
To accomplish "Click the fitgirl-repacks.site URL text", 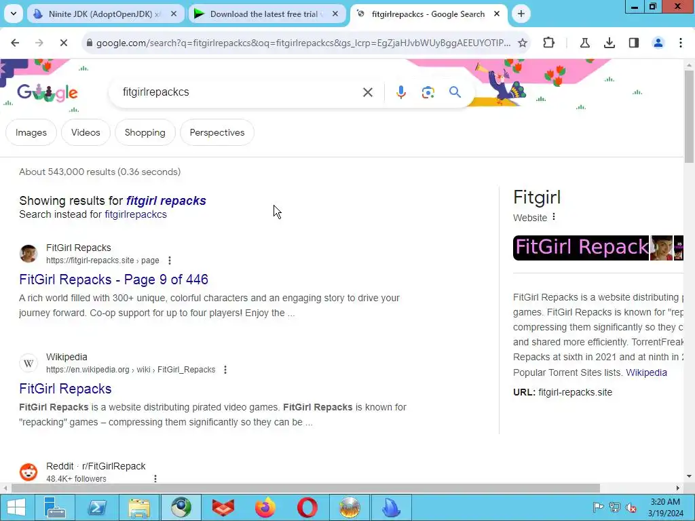I will (x=575, y=392).
